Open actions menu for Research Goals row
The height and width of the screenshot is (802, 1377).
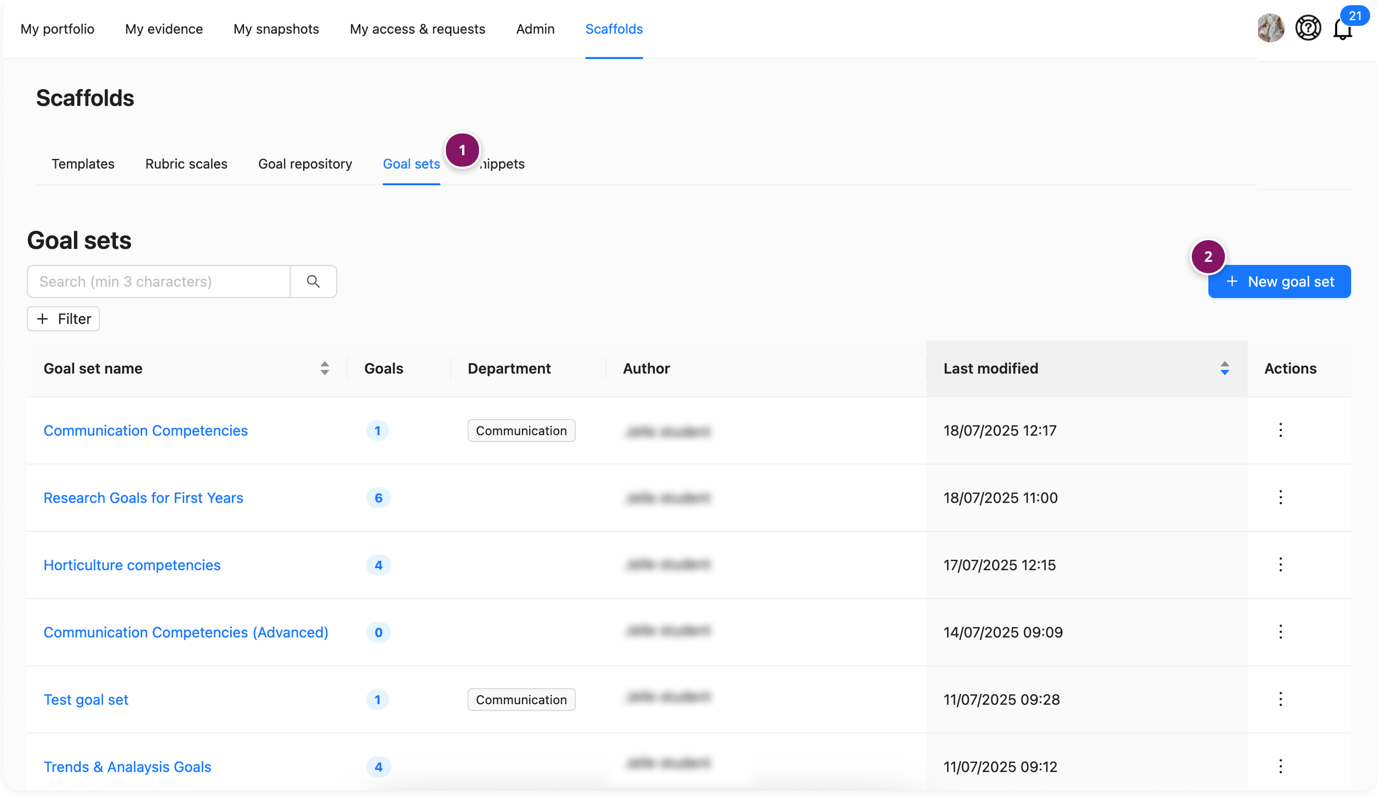pos(1280,497)
